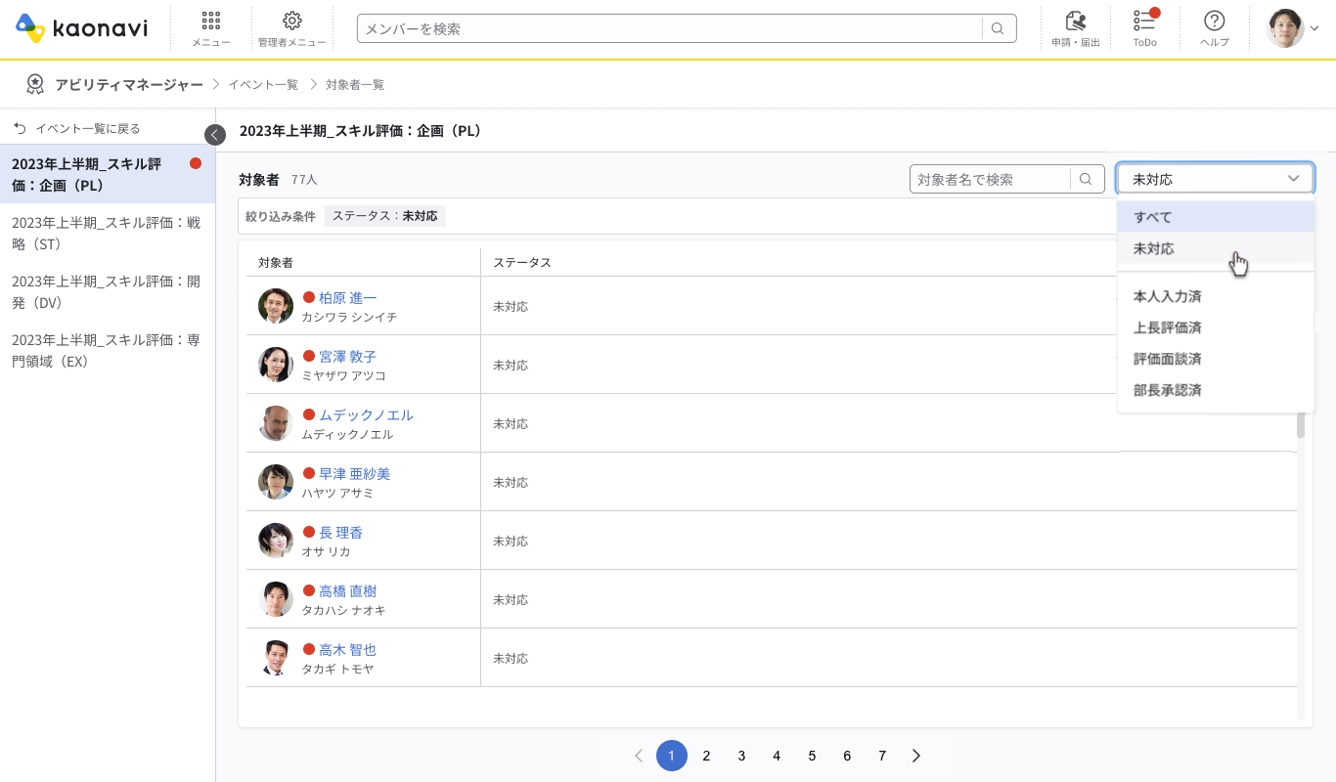Select event 2023年上半期_スキル評価：戦略（ST）
The height and width of the screenshot is (782, 1336).
(108, 233)
